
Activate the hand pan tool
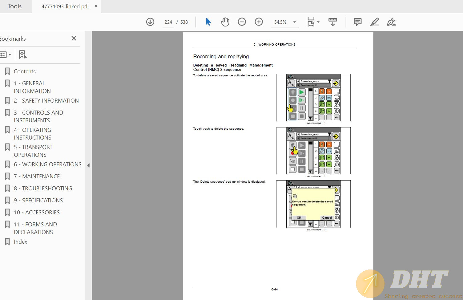(x=225, y=22)
